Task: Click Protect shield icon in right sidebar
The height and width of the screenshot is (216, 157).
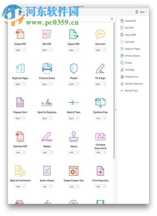Action: pyautogui.click(x=122, y=63)
